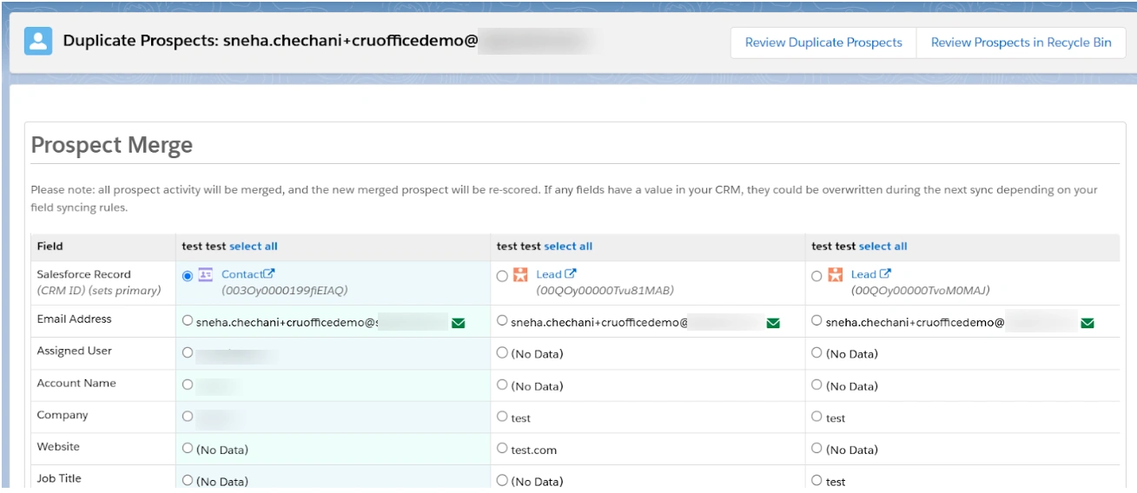Open Review Prospects in Recycle Bin
Viewport: 1137px width, 493px height.
tap(1021, 43)
